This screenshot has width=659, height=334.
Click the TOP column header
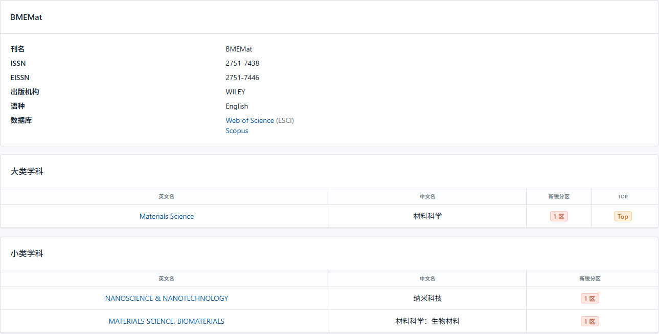point(623,196)
